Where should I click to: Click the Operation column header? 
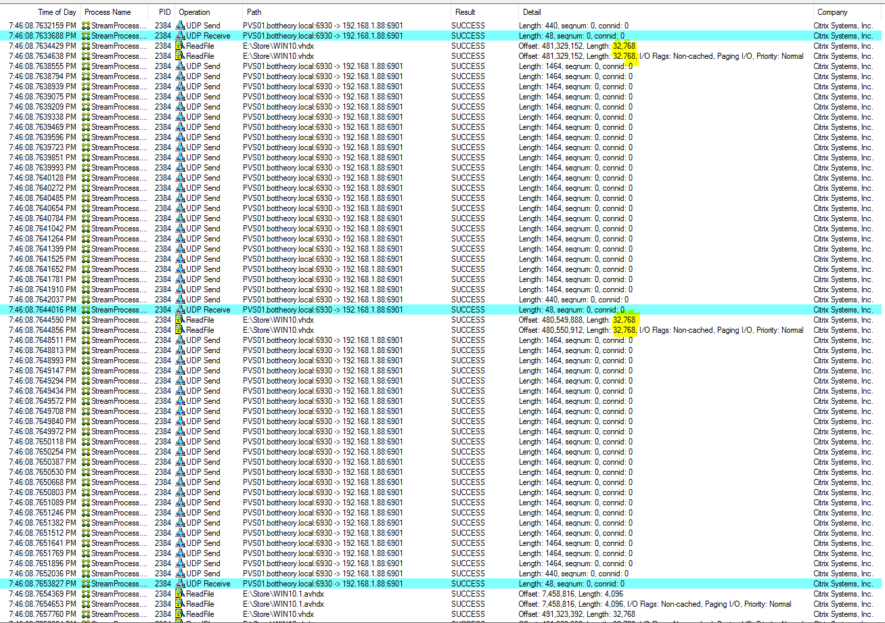click(194, 12)
